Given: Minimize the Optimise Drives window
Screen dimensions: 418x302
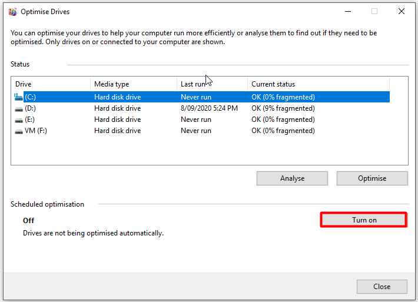Looking at the screenshot, I should click(x=348, y=11).
